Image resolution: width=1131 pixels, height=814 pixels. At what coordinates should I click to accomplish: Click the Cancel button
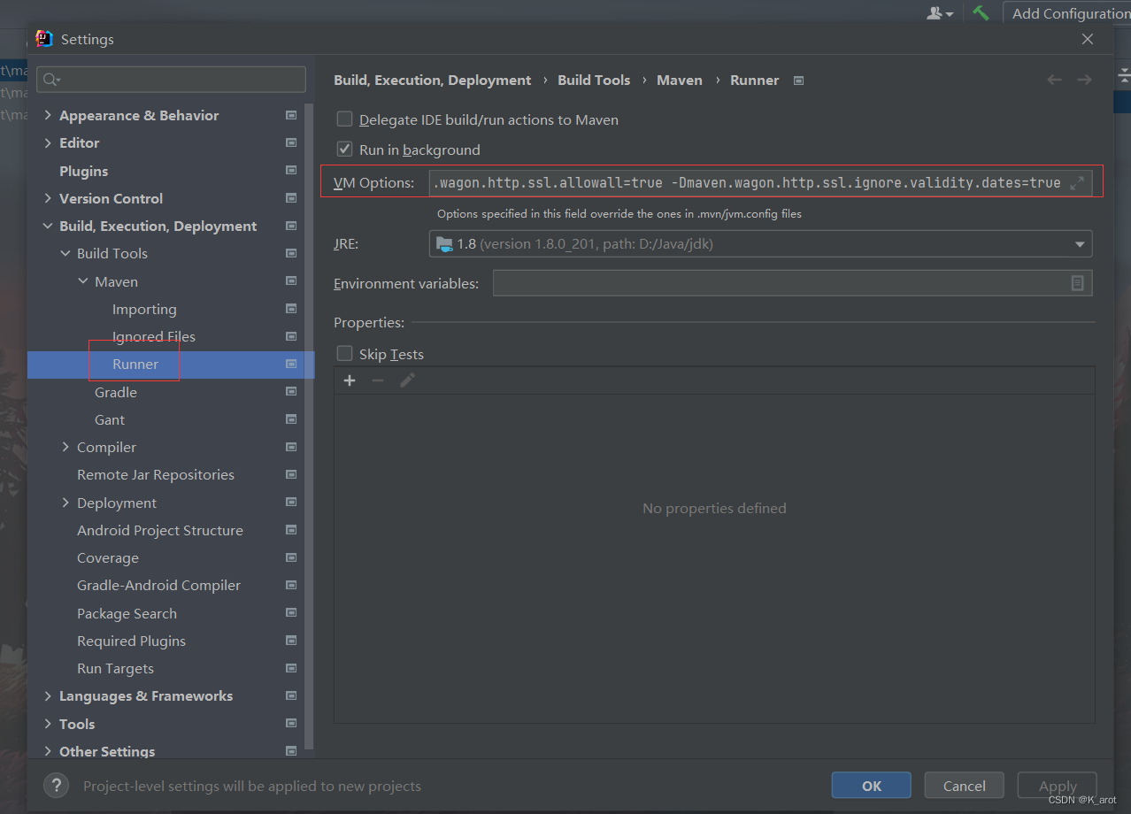pyautogui.click(x=965, y=785)
